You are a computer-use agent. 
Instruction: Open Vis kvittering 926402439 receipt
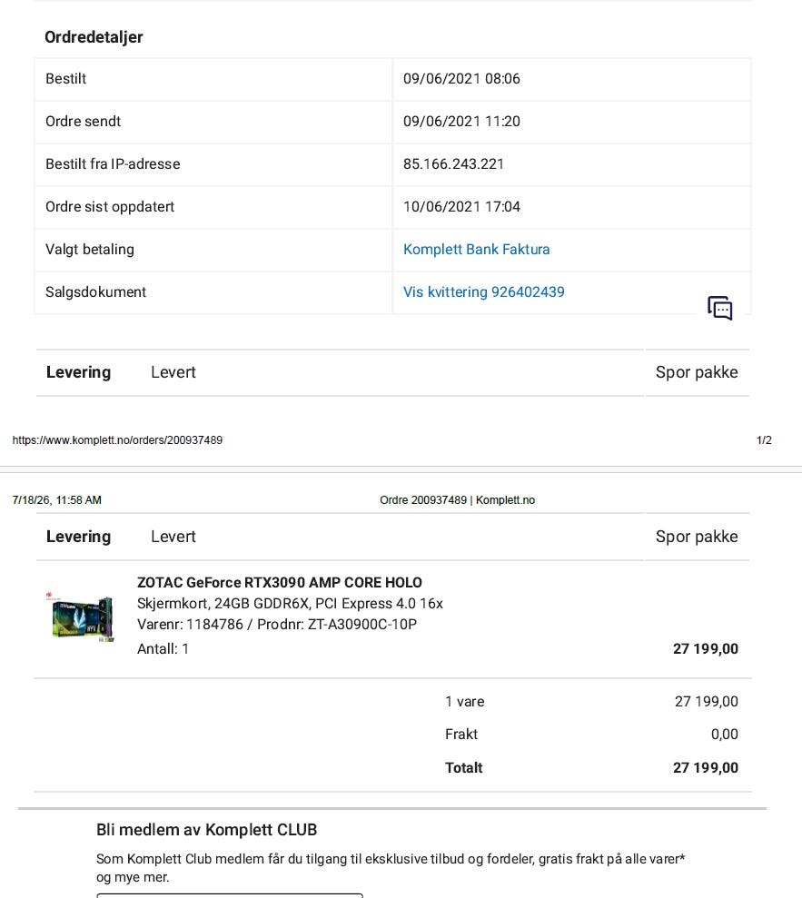click(x=483, y=292)
